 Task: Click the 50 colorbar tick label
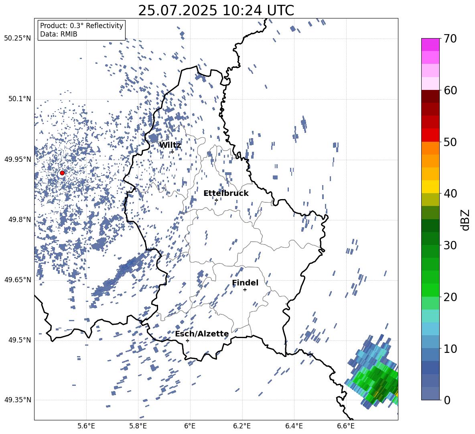tap(451, 142)
